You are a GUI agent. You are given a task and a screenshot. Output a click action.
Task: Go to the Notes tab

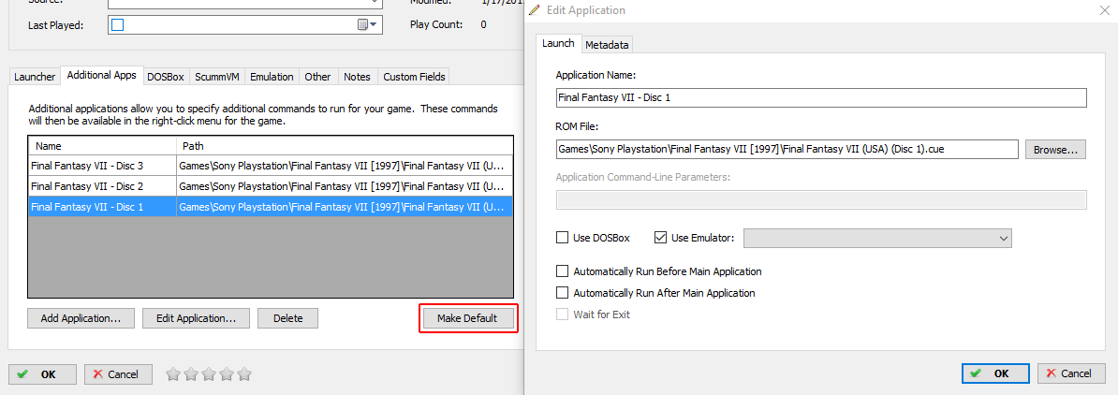point(357,77)
